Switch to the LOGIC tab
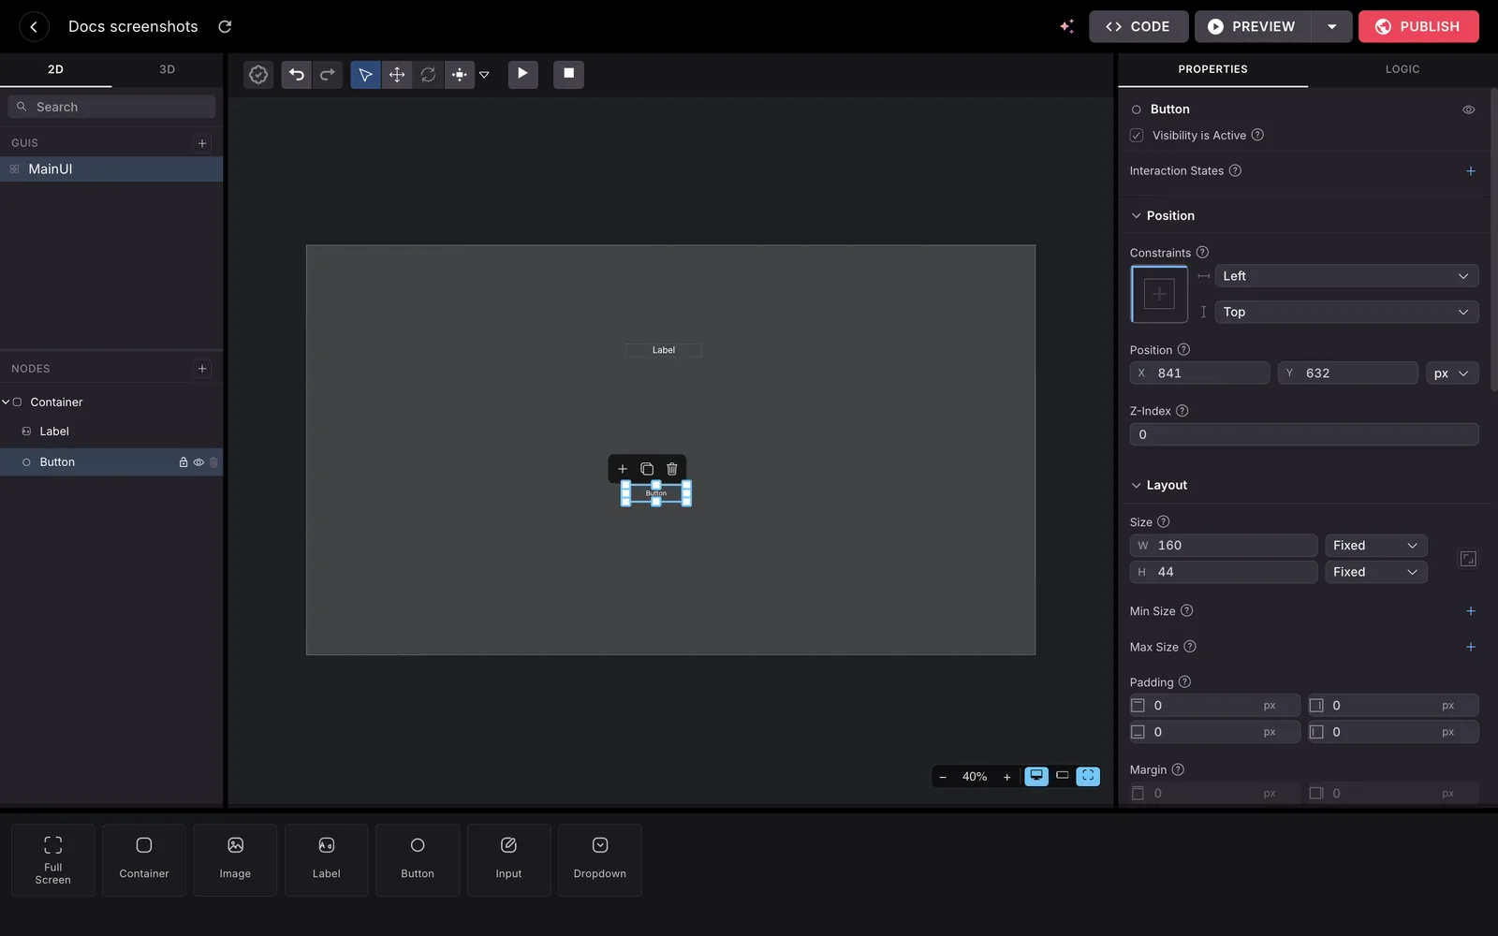Image resolution: width=1498 pixels, height=936 pixels. [1402, 69]
